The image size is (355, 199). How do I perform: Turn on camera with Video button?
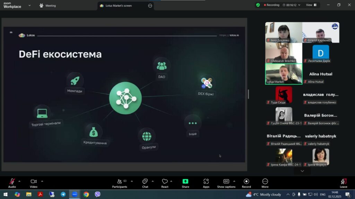point(34,182)
